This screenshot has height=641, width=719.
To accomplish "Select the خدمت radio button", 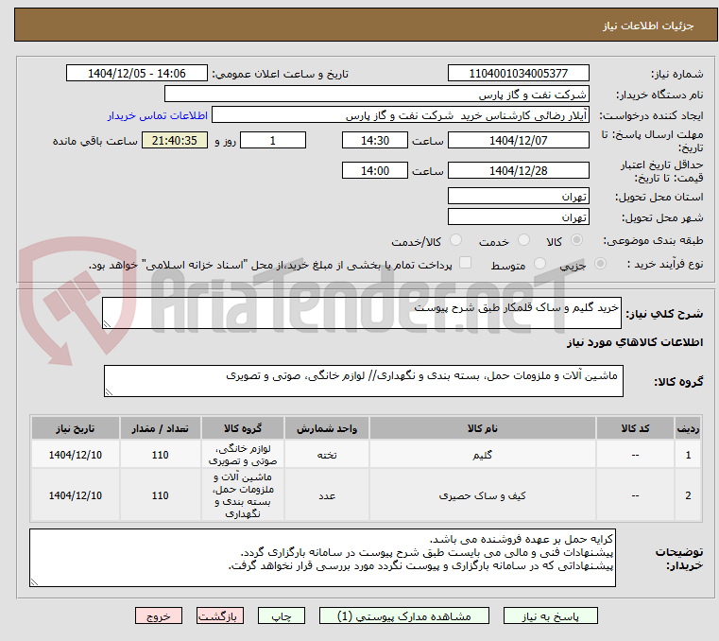I will pos(523,240).
